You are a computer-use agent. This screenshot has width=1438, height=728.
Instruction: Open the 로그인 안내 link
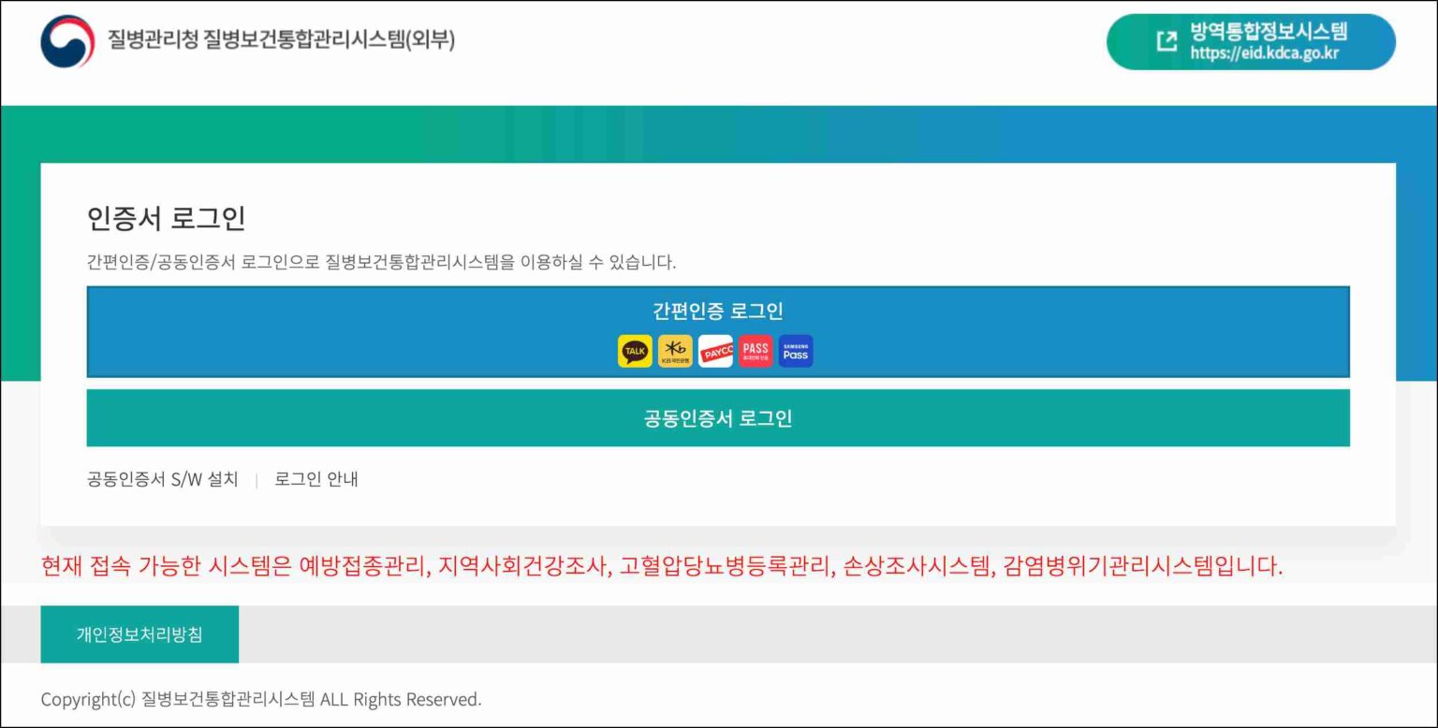tap(315, 479)
